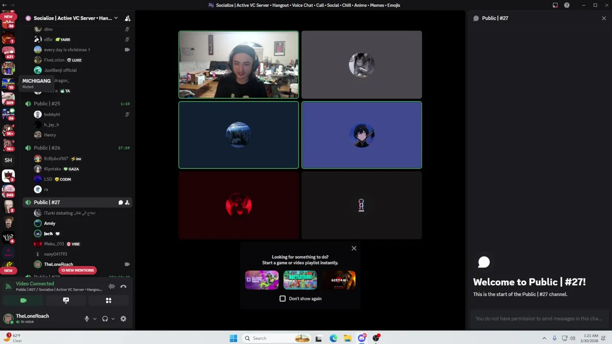Open the server icon with 345 badge

[8, 191]
